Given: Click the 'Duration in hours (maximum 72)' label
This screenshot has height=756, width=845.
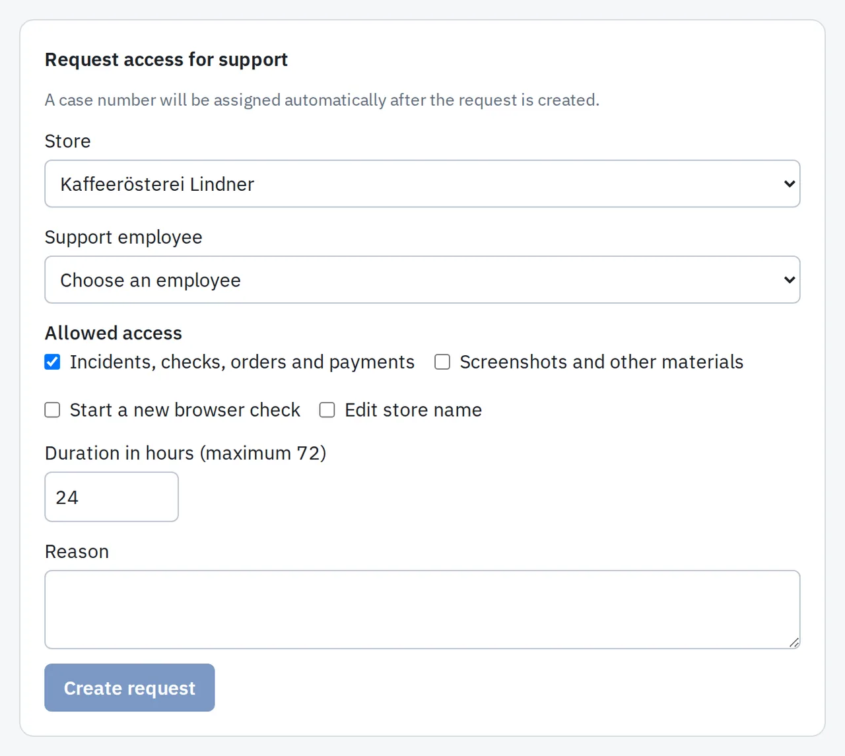Looking at the screenshot, I should [186, 453].
